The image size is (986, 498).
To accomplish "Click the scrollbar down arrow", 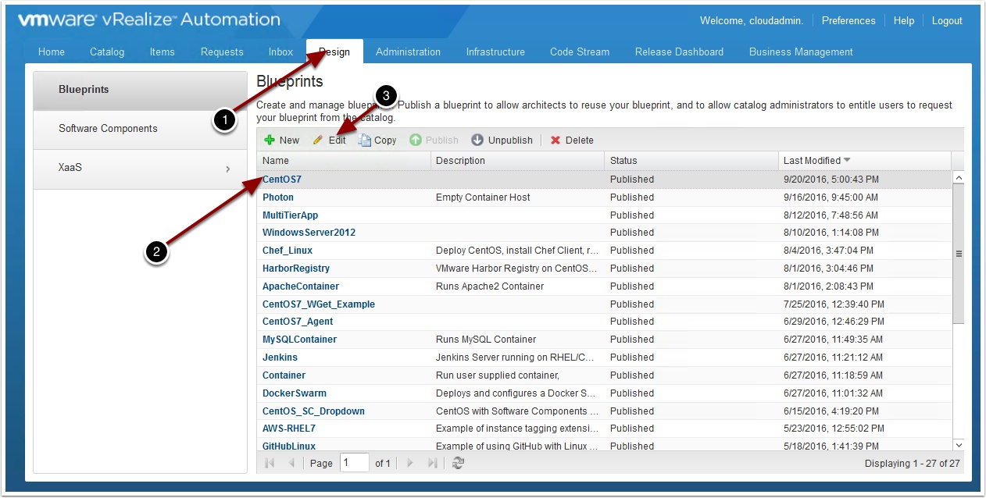I will coord(959,445).
